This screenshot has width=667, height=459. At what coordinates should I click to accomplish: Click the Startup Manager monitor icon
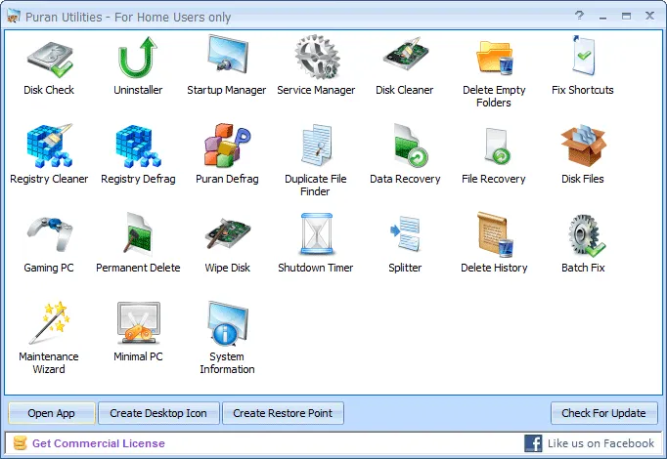[227, 56]
